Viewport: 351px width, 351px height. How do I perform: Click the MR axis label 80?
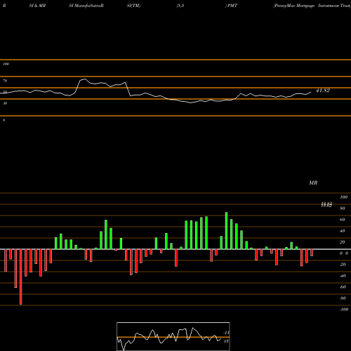point(343,208)
